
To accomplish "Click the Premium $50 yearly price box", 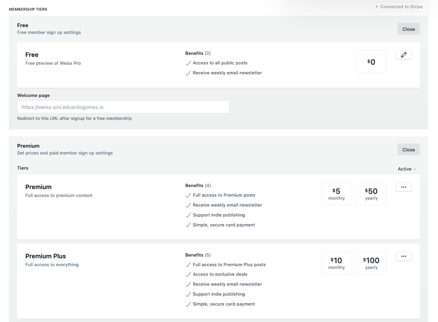I will [372, 194].
